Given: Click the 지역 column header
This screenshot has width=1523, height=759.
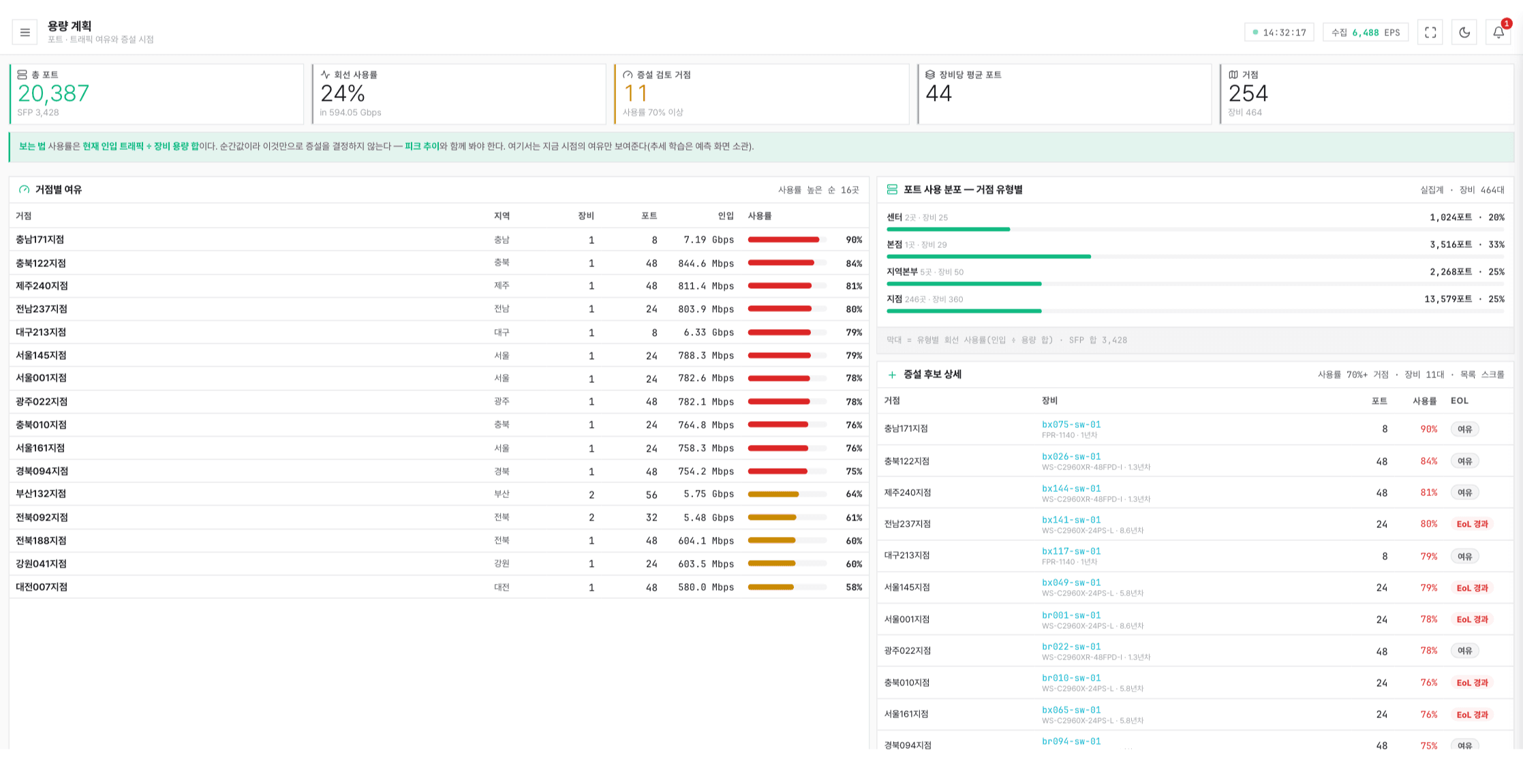Looking at the screenshot, I should coord(502,216).
